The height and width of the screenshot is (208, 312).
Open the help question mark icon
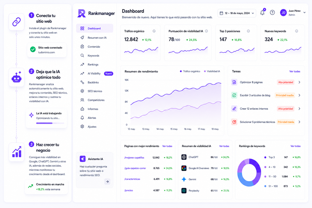coord(272,12)
